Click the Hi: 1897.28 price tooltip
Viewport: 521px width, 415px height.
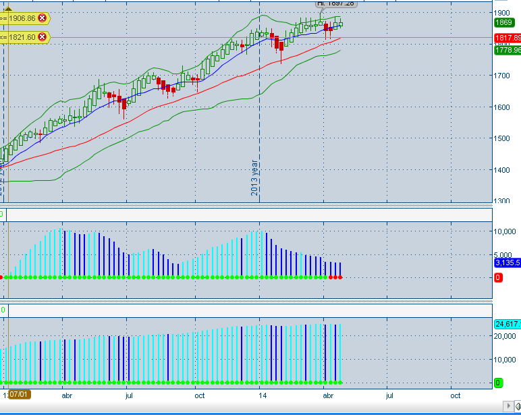click(336, 3)
